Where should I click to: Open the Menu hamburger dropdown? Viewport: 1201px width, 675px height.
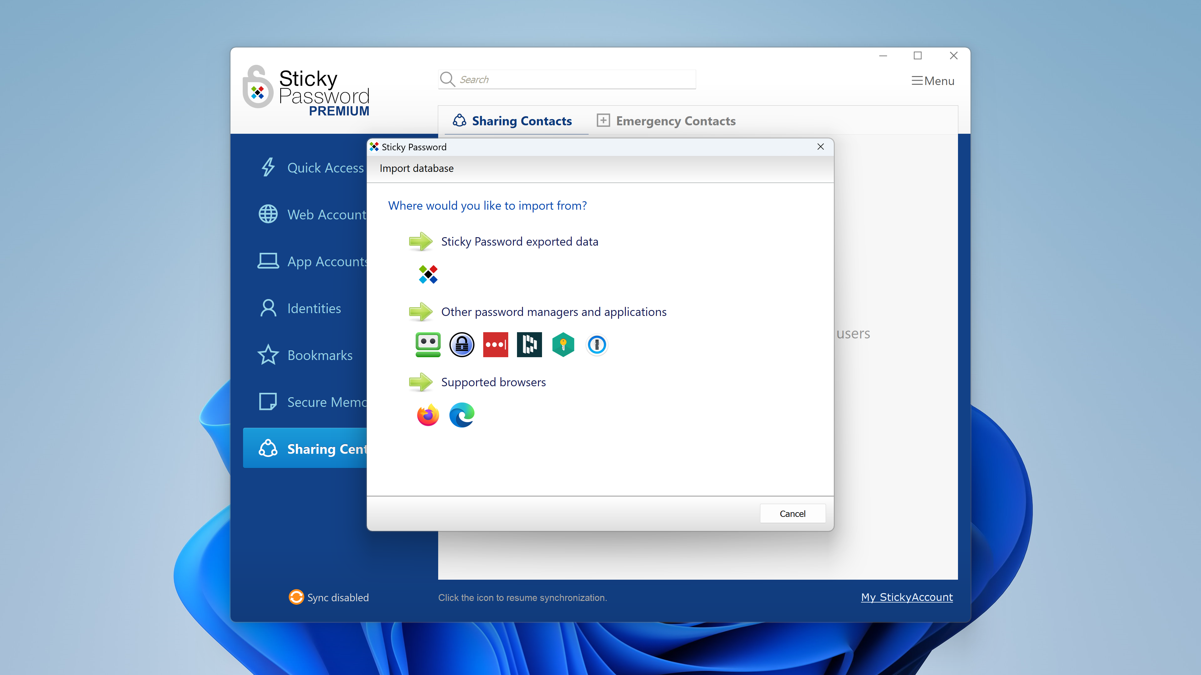tap(933, 81)
